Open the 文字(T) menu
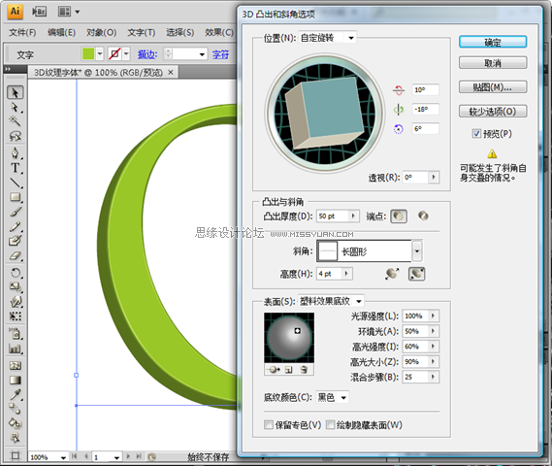 [142, 32]
